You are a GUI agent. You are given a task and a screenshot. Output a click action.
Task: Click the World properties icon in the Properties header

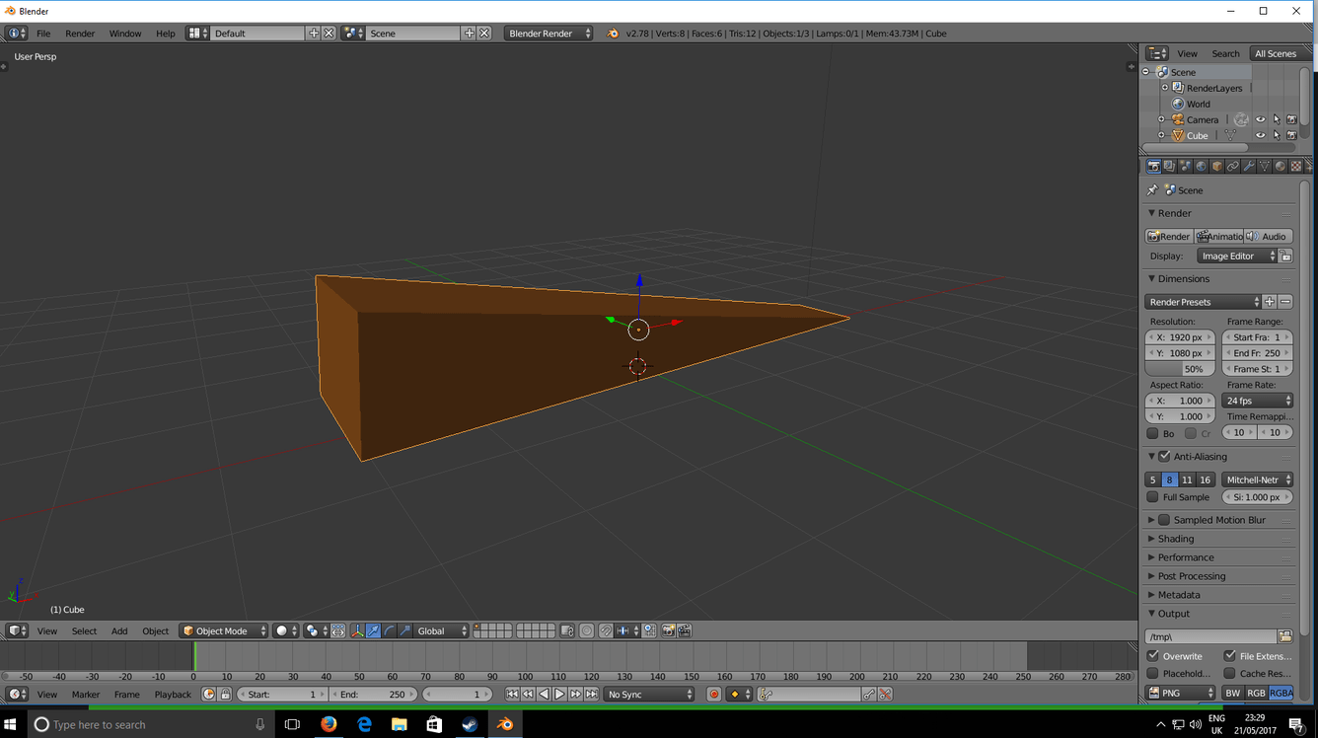(x=1201, y=166)
